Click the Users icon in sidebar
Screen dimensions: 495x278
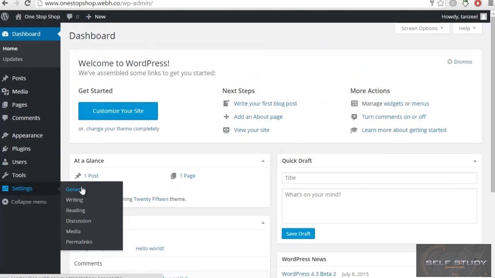tap(5, 162)
